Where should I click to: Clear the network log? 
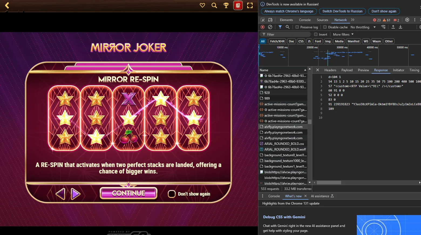pos(270,27)
